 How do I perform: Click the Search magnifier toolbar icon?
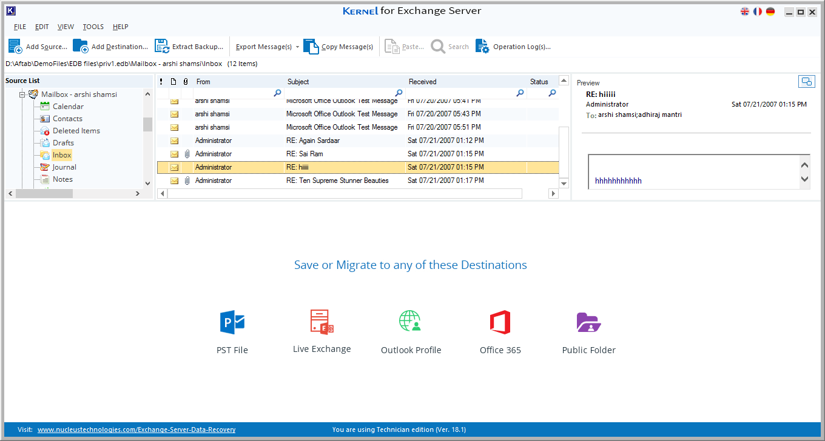[438, 47]
